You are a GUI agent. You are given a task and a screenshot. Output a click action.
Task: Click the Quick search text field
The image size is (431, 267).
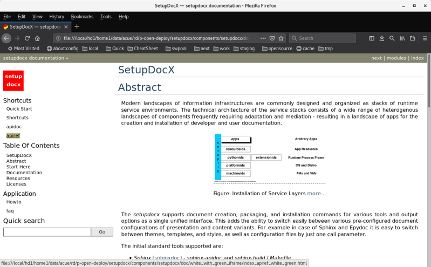tap(47, 232)
